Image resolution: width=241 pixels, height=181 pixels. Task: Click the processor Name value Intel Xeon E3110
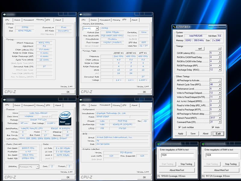pos(38,113)
